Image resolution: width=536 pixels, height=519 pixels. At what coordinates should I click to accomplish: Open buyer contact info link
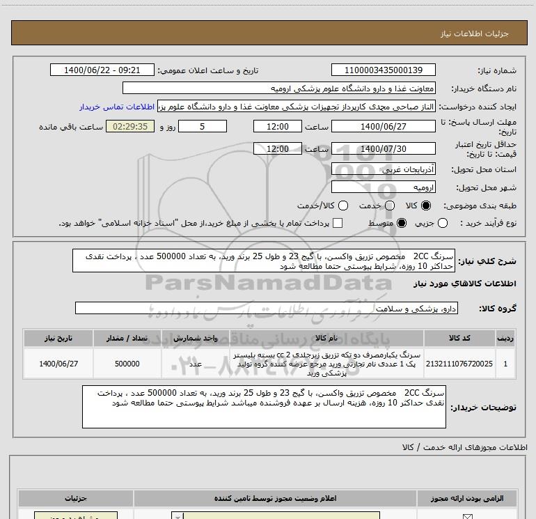(x=117, y=107)
